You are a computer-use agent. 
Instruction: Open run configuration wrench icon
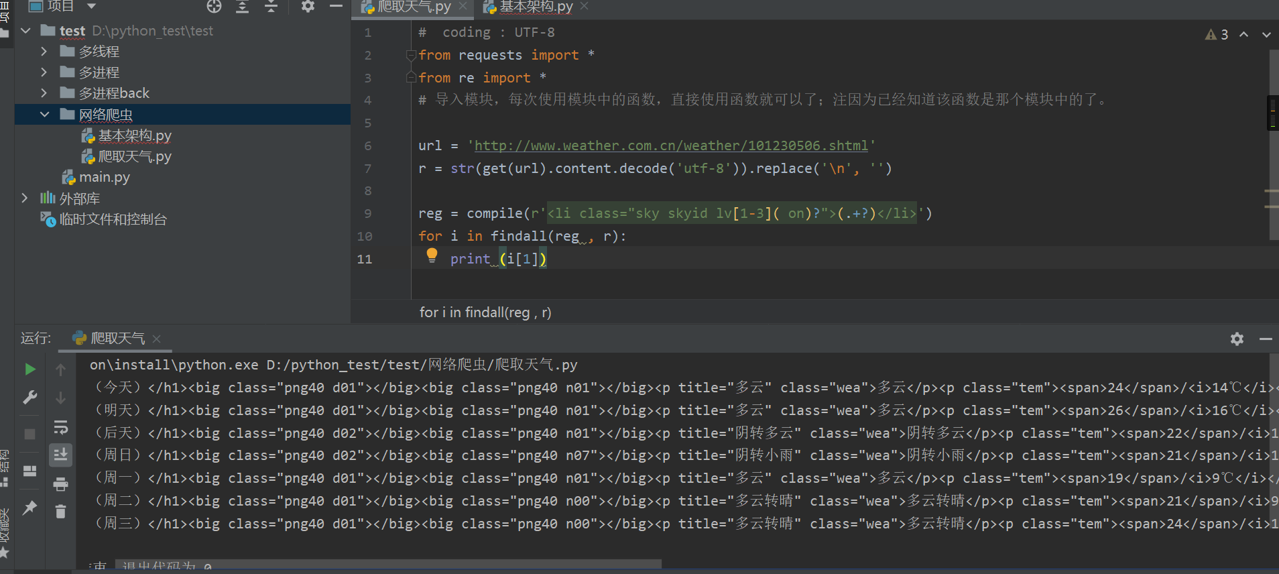[30, 398]
